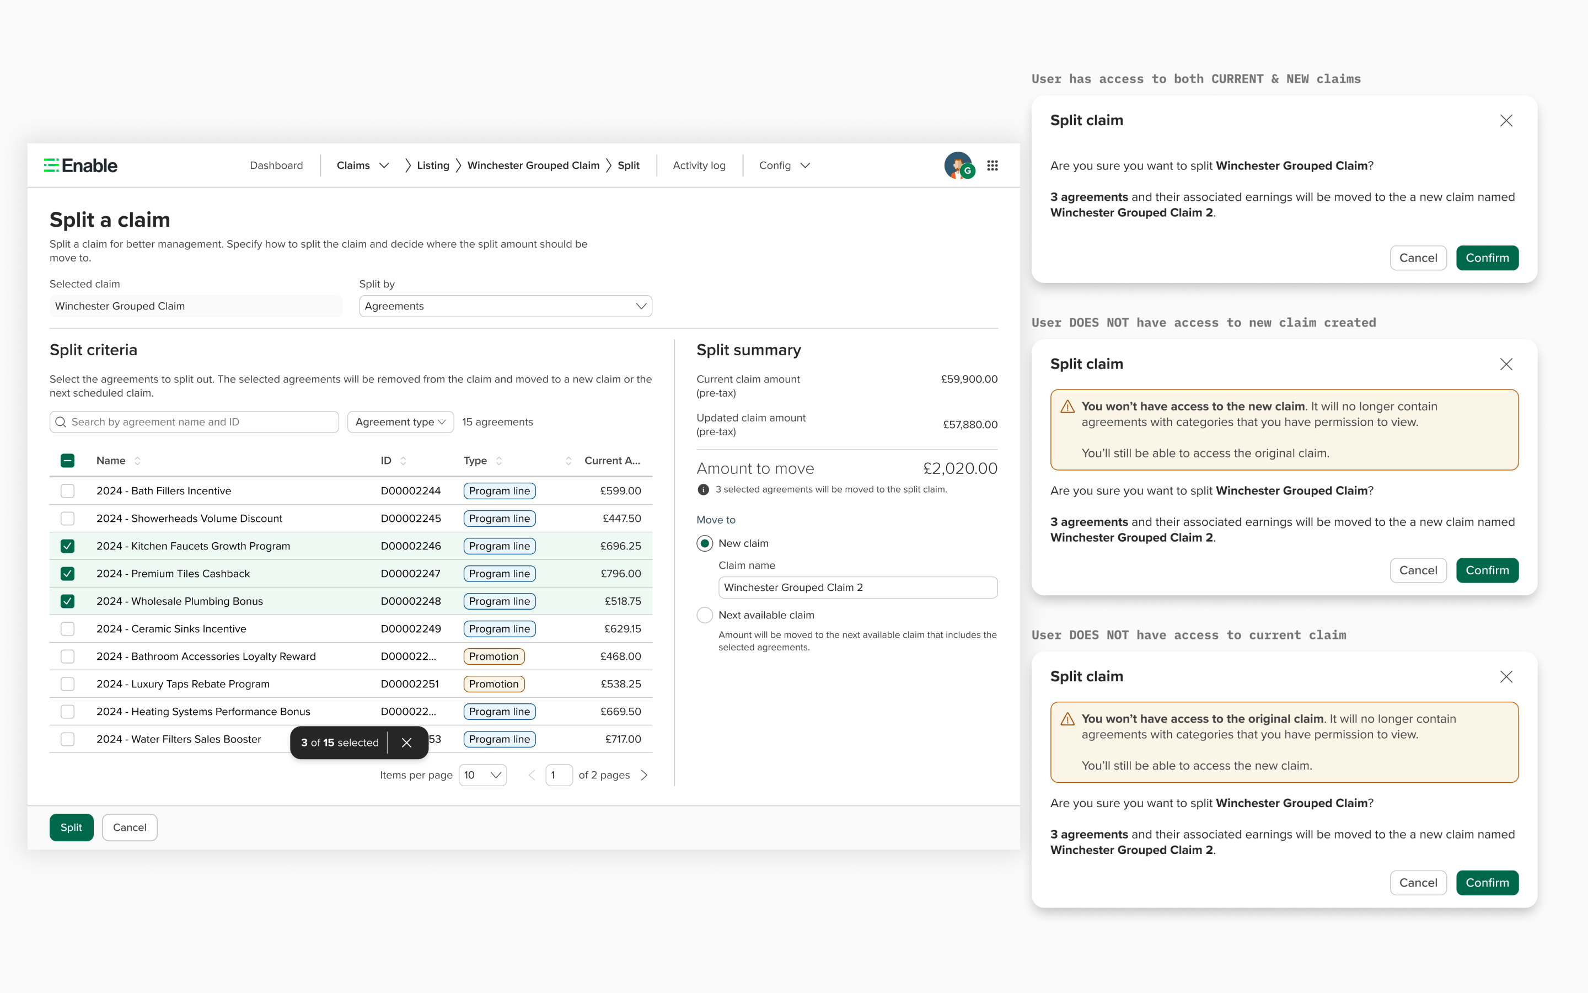This screenshot has height=993, width=1588.
Task: Confirm in the no-access-to-current-claim dialog
Action: tap(1487, 883)
